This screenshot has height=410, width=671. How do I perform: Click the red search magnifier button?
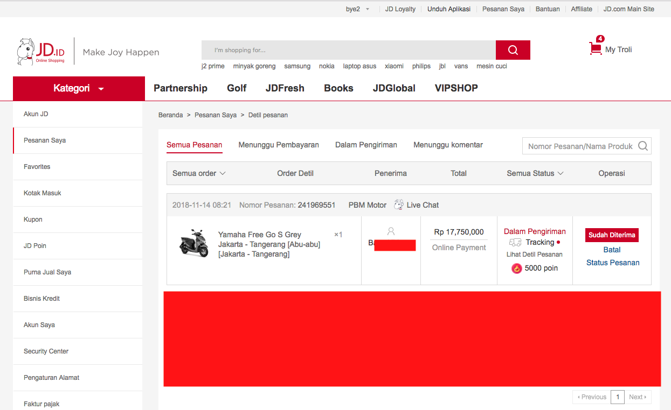[513, 50]
